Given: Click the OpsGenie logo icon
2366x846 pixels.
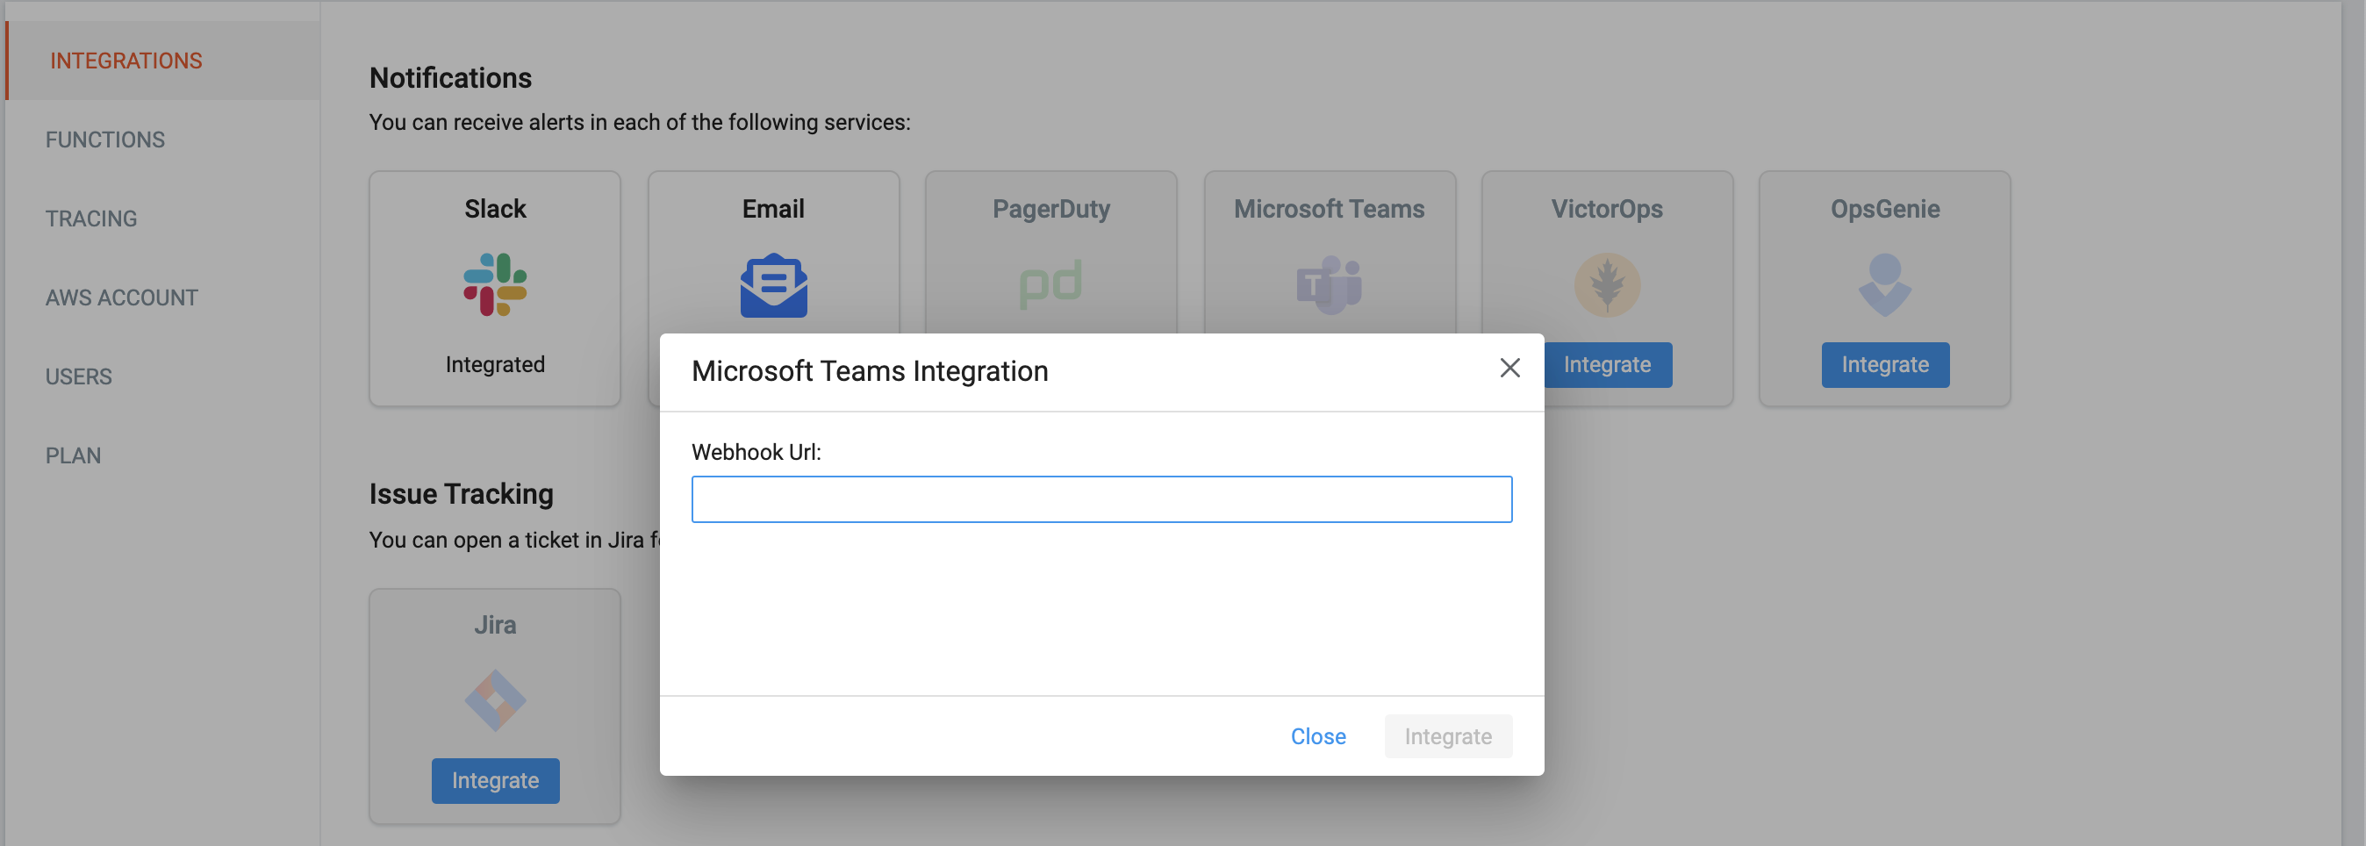Looking at the screenshot, I should [1885, 286].
